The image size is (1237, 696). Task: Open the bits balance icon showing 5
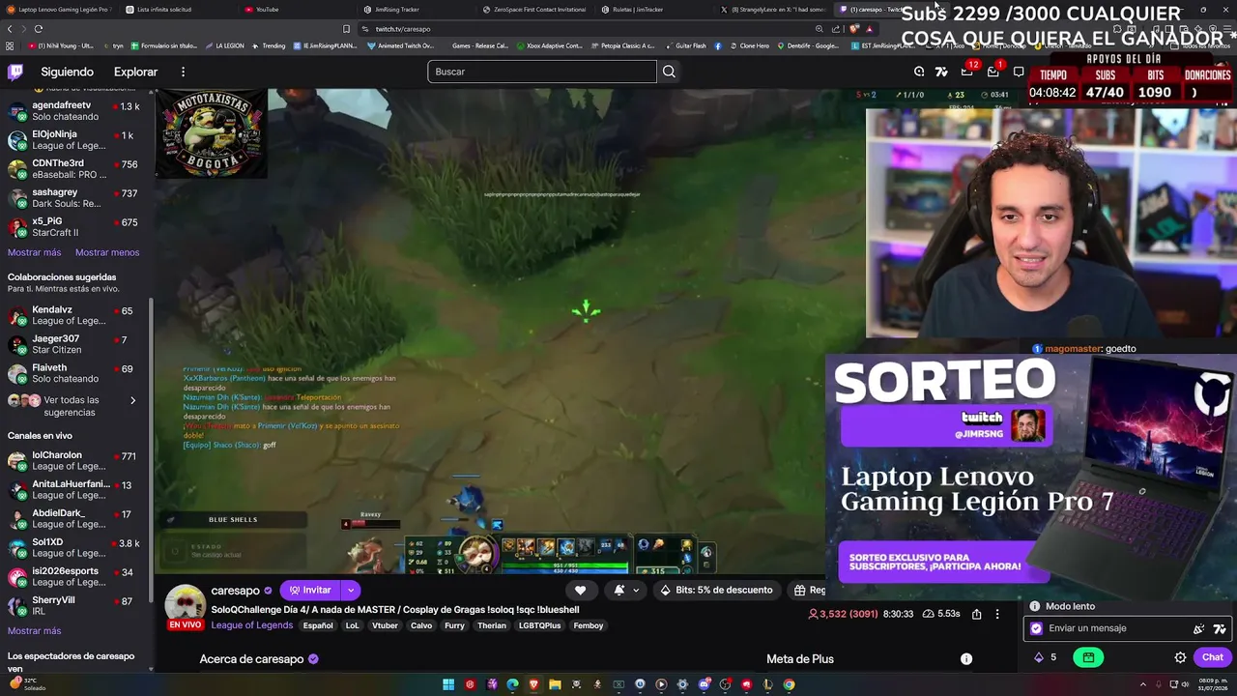(1040, 657)
